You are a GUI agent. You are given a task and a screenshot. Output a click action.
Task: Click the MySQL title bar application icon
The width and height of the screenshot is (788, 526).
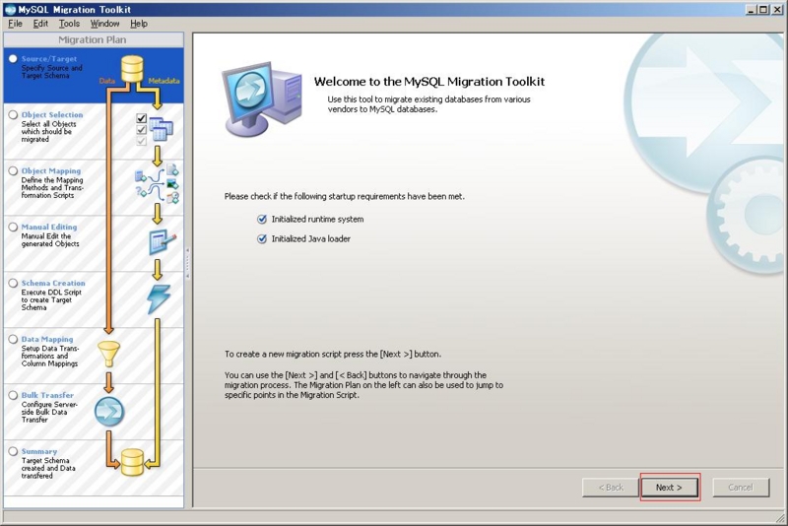[10, 10]
